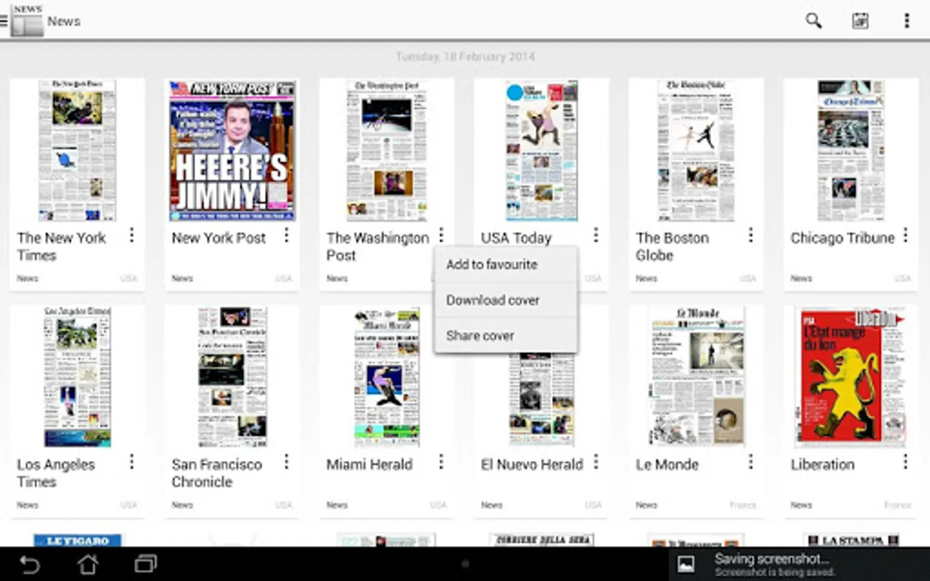Screen dimensions: 930x581
Task: Tap the "Saving screenshot..." notification text
Action: [772, 559]
